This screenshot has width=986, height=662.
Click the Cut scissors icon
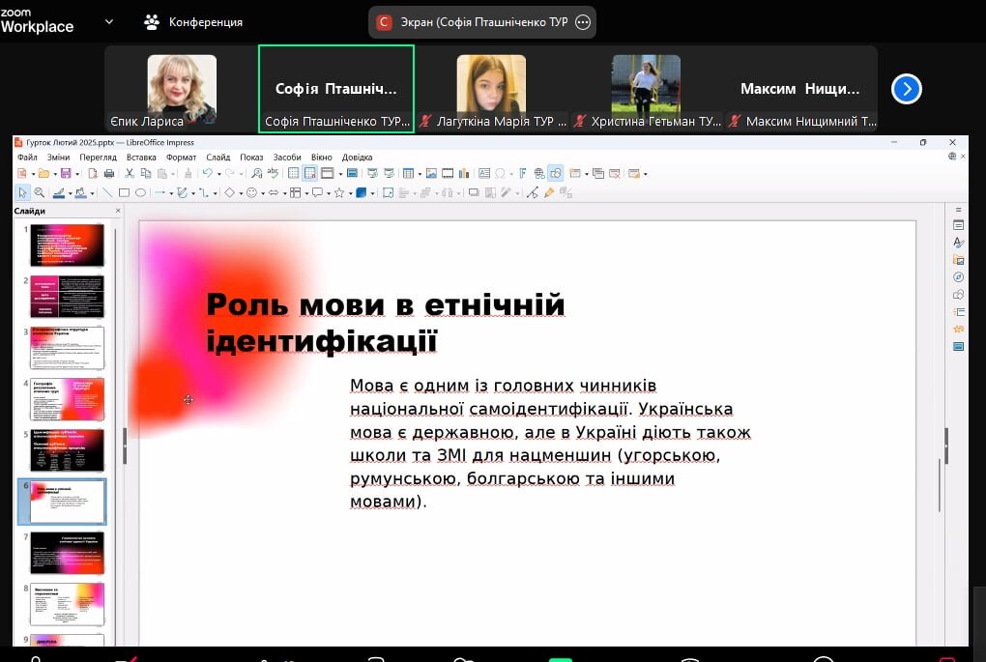[x=130, y=174]
